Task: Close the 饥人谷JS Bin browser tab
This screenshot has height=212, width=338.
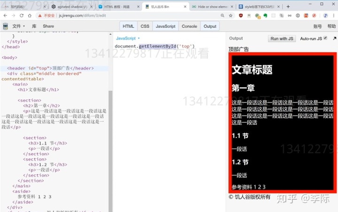Action: (x=185, y=7)
